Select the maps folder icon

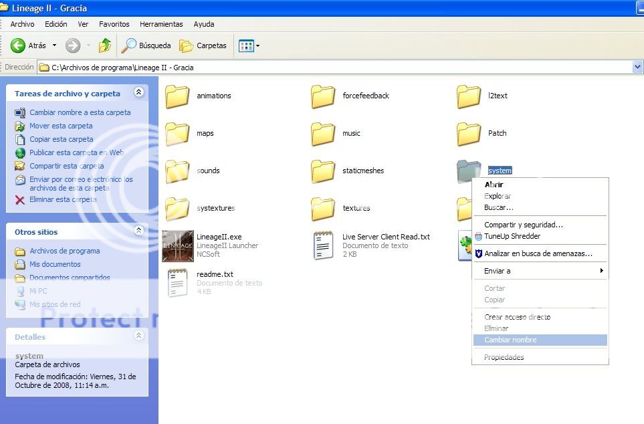pos(177,134)
